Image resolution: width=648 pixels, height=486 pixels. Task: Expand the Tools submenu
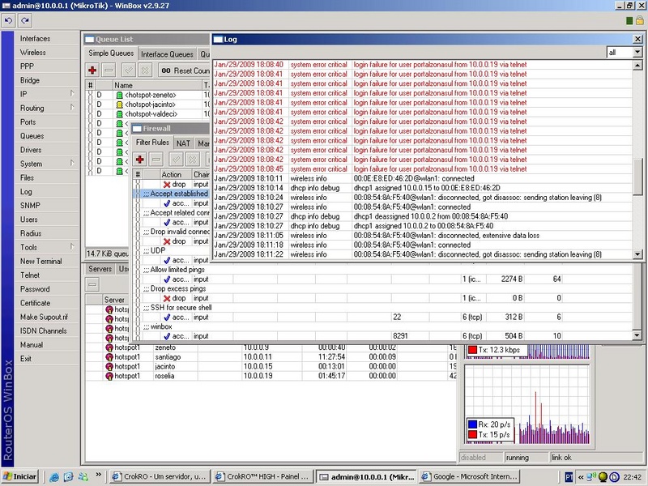click(x=72, y=247)
